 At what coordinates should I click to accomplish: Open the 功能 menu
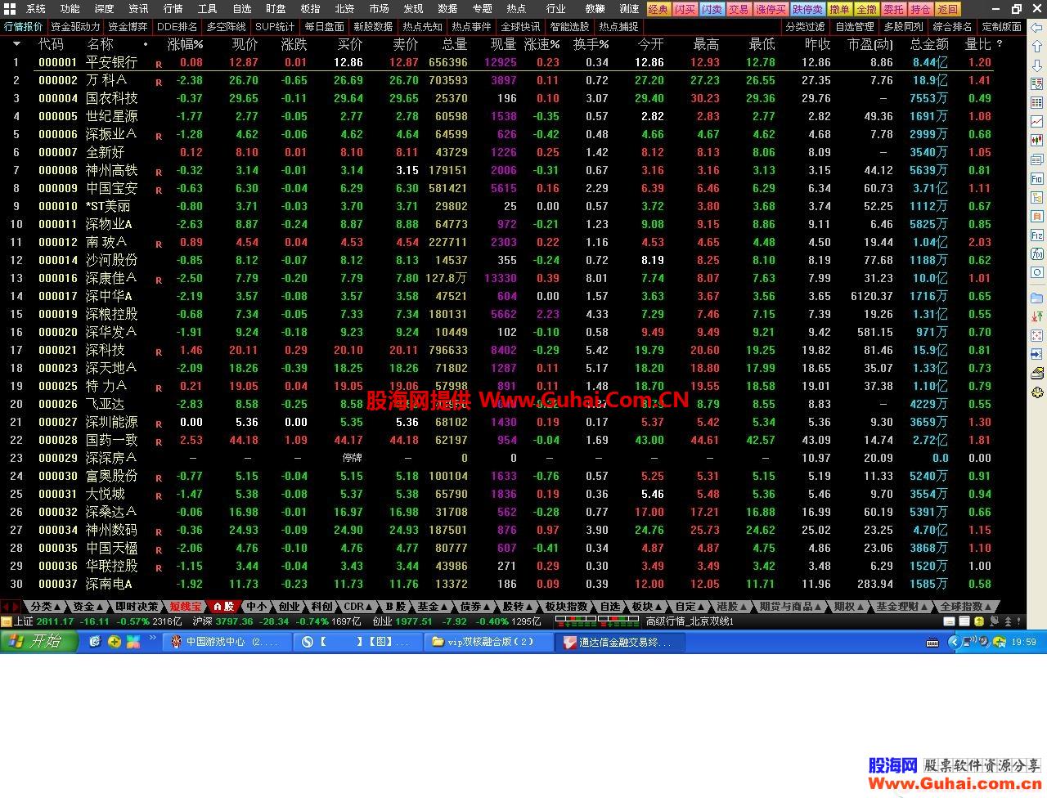click(70, 9)
